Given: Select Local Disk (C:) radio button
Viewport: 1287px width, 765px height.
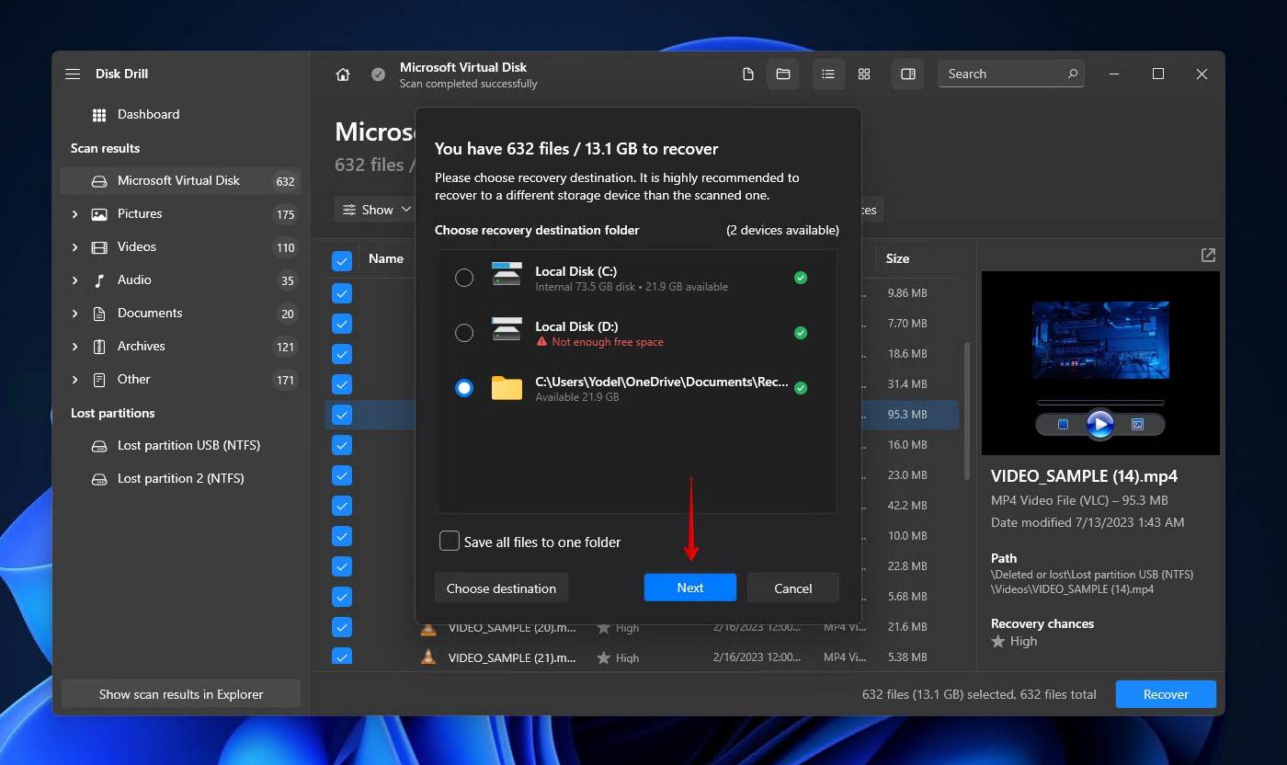Looking at the screenshot, I should 464,278.
